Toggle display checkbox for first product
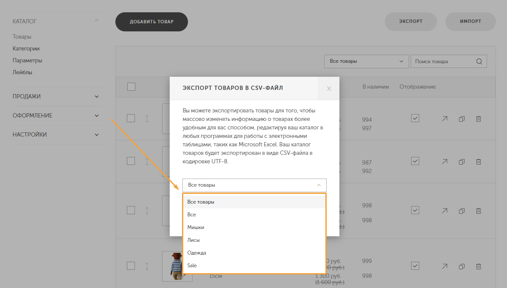Viewport: 507px width, 288px height. (x=415, y=118)
